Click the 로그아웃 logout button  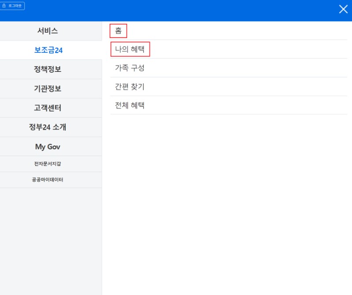12,6
